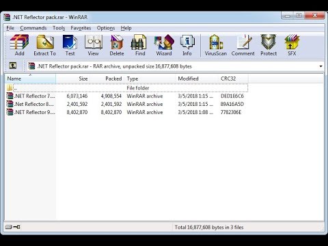
Task: Go up one folder level
Action: (13, 66)
